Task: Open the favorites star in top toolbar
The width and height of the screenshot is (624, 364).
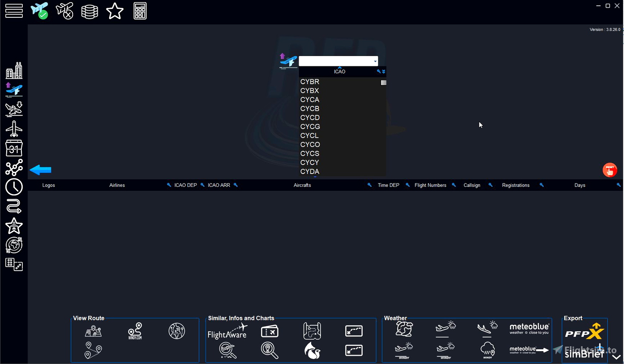Action: 115,11
